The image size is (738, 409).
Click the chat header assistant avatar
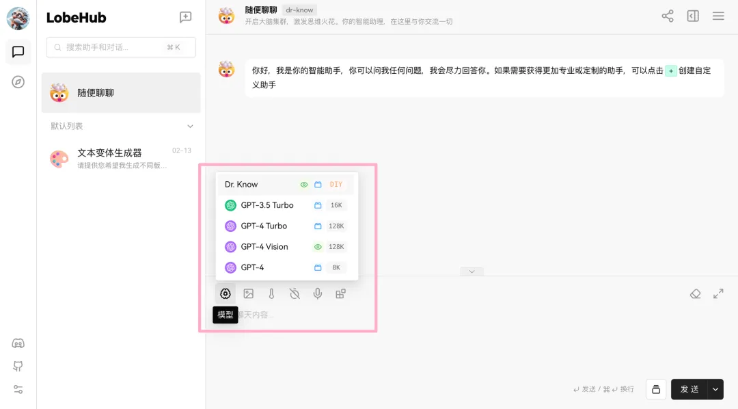226,16
